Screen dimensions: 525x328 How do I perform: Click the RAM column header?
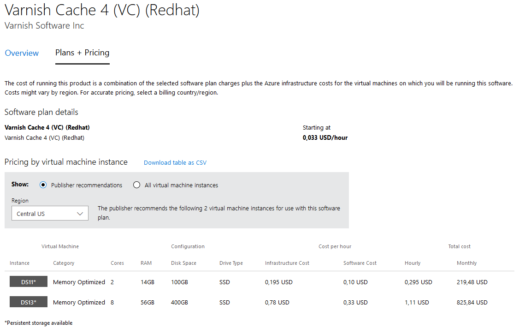coord(146,263)
